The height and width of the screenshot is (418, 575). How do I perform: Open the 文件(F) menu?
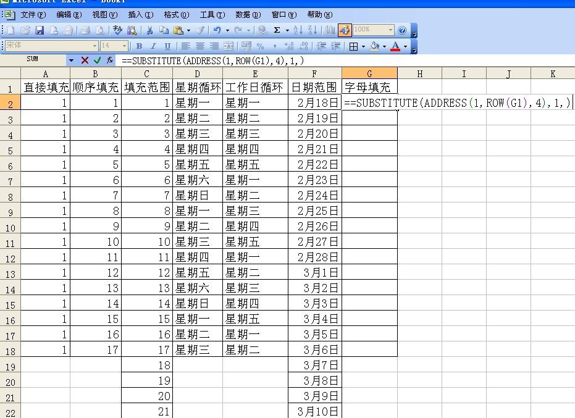pyautogui.click(x=33, y=15)
